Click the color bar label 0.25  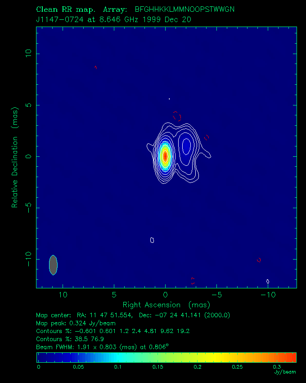(x=237, y=367)
